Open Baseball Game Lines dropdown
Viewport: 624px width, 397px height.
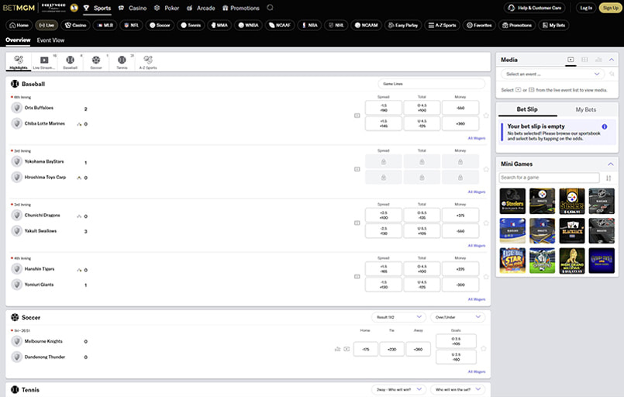[x=432, y=84]
